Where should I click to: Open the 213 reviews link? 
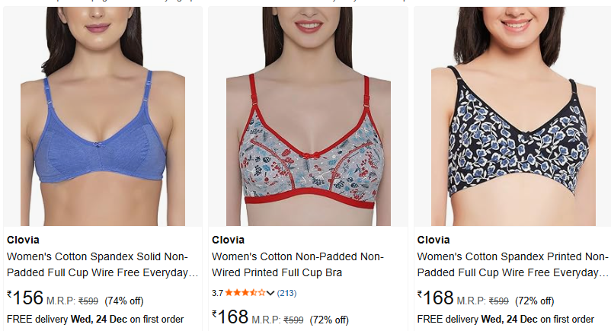[286, 293]
